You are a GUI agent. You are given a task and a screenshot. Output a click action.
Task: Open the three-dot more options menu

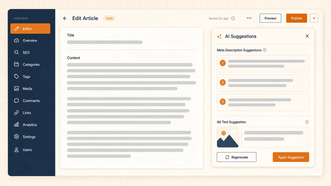point(249,18)
